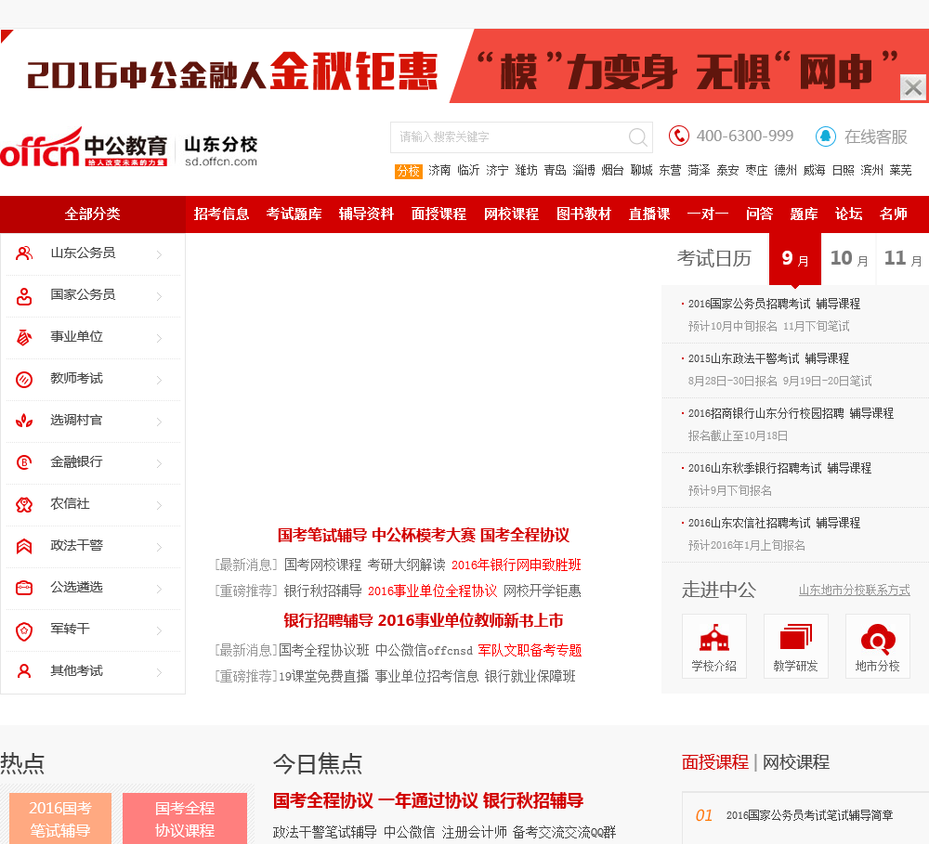The image size is (929, 844).
Task: Open 论坛 navigation item
Action: coord(848,214)
